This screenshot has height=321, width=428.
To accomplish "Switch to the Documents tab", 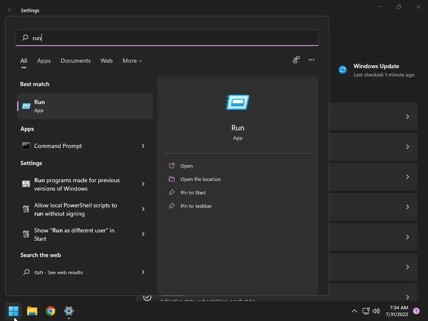I will coord(76,61).
